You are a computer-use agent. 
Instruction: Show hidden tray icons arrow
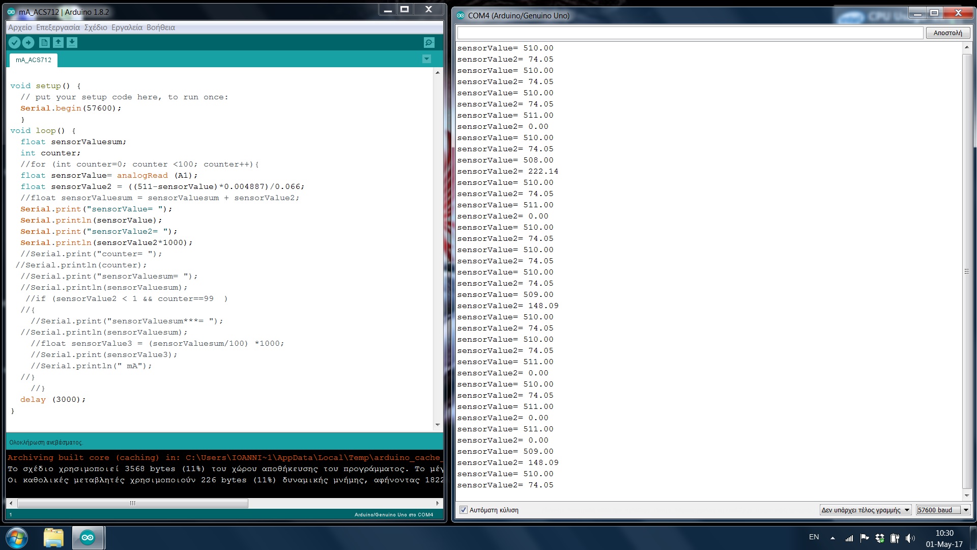832,538
